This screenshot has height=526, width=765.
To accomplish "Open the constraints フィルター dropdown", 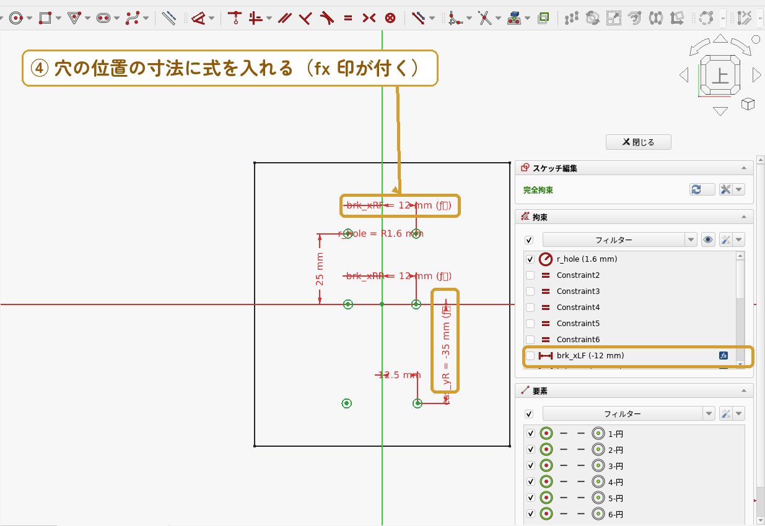I will point(620,239).
